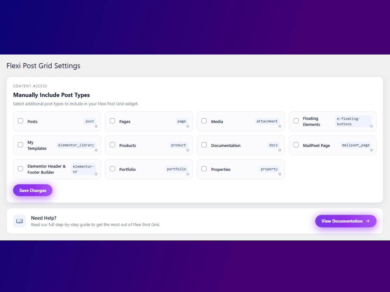
Task: Toggle the Properties checkbox
Action: coord(204,169)
